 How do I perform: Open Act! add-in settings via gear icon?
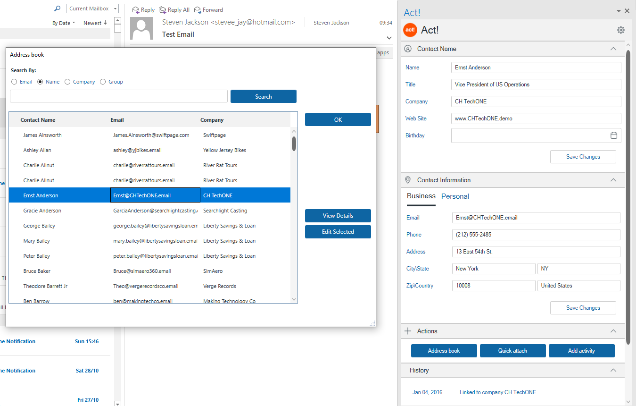pos(620,30)
